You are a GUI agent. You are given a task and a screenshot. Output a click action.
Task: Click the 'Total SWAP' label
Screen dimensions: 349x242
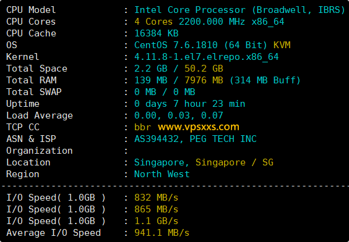click(33, 92)
